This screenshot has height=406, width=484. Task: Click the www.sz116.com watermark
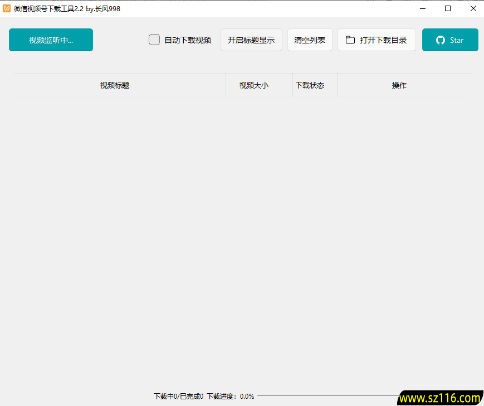(x=440, y=398)
